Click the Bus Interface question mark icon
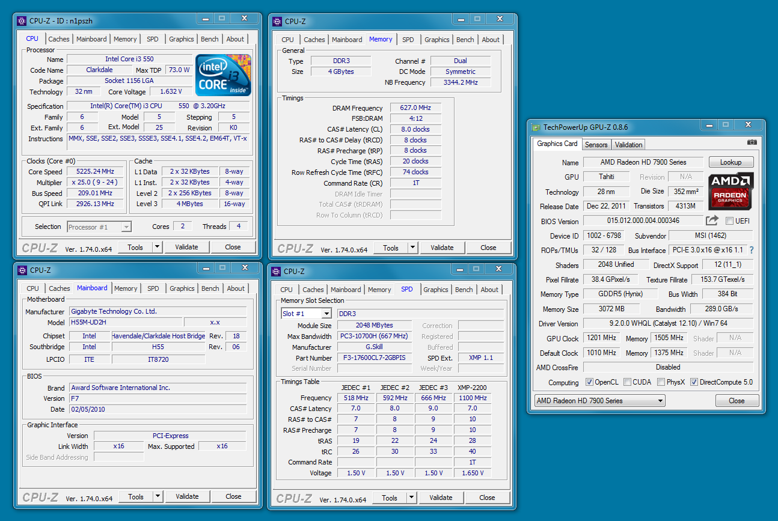This screenshot has width=778, height=521. click(x=751, y=250)
